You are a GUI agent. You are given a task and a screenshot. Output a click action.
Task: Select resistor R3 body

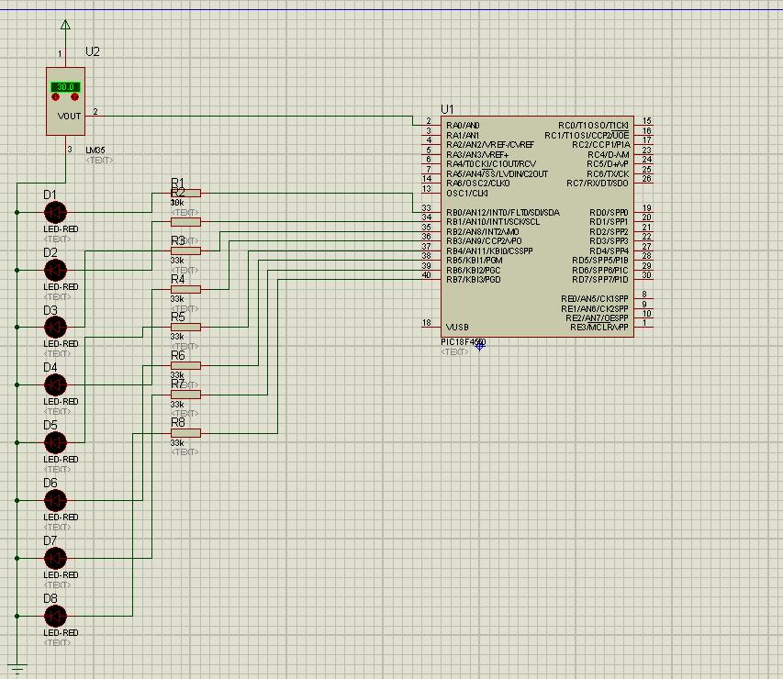pyautogui.click(x=185, y=250)
